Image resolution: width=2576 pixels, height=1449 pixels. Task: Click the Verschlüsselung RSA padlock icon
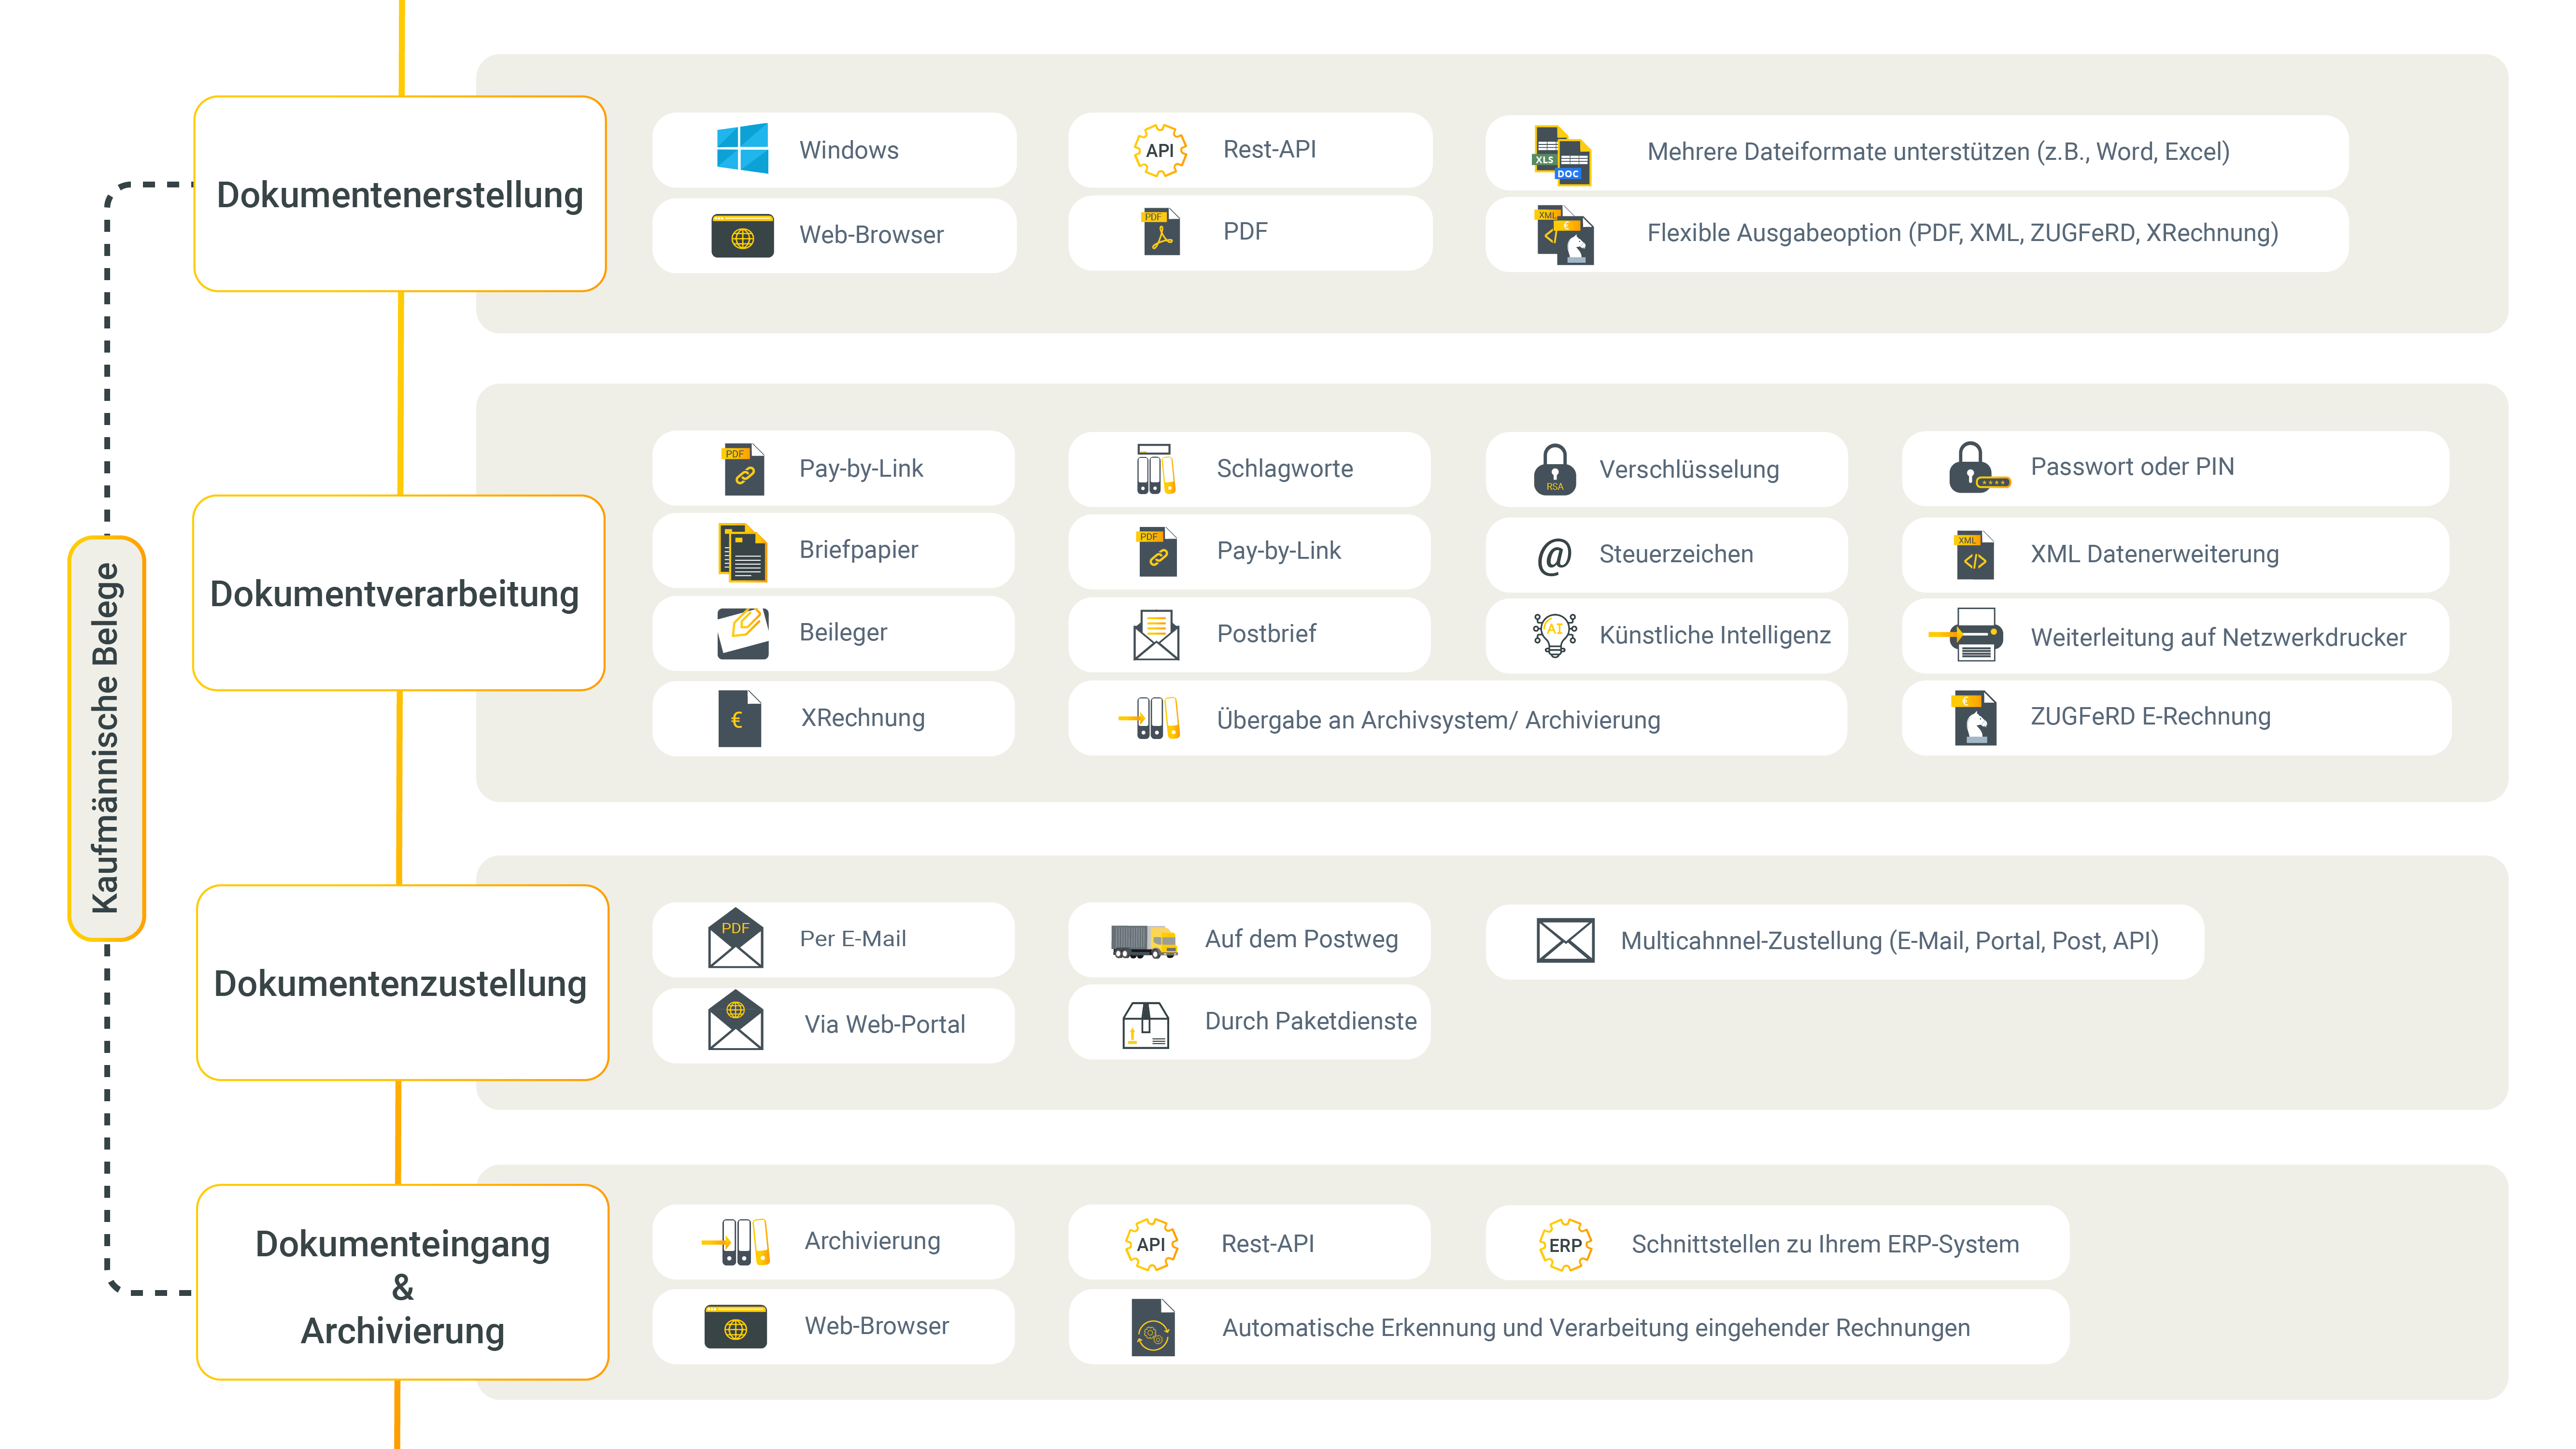(1555, 469)
